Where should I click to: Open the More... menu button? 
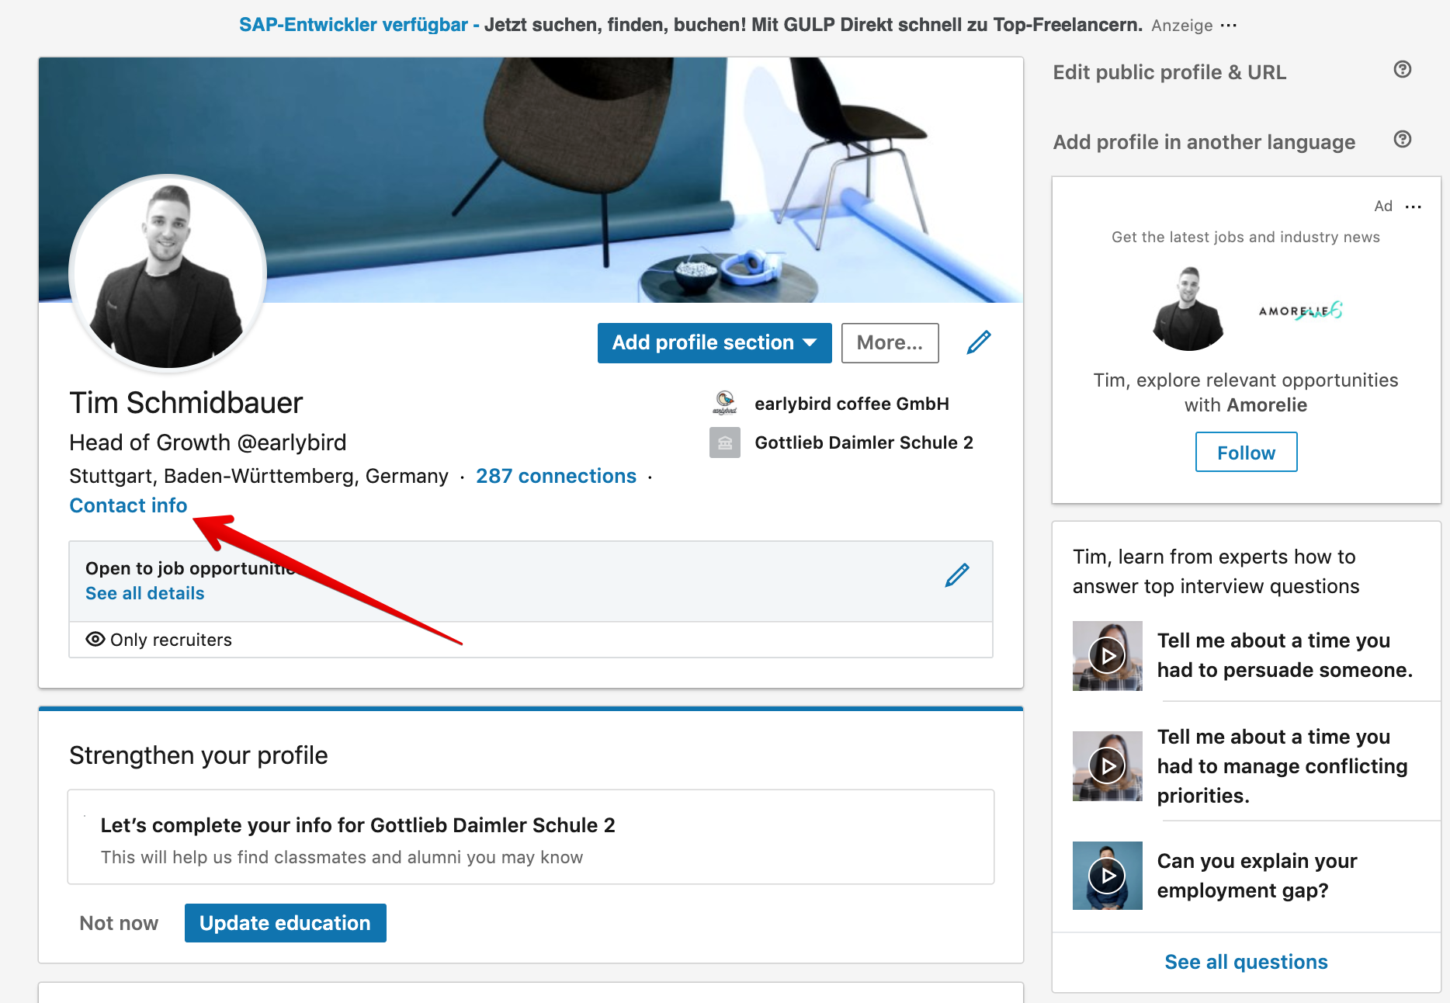click(890, 343)
